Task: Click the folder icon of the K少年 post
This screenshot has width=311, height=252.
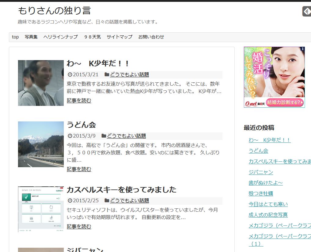Action: click(107, 74)
